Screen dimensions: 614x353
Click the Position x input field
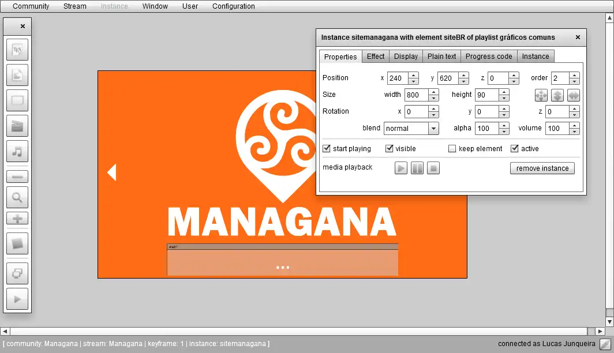point(398,78)
